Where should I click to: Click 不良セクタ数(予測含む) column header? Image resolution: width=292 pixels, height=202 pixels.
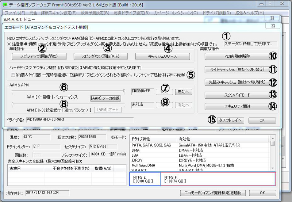[68, 168]
